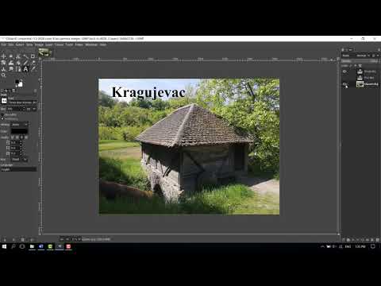Open the File menu

[3, 44]
